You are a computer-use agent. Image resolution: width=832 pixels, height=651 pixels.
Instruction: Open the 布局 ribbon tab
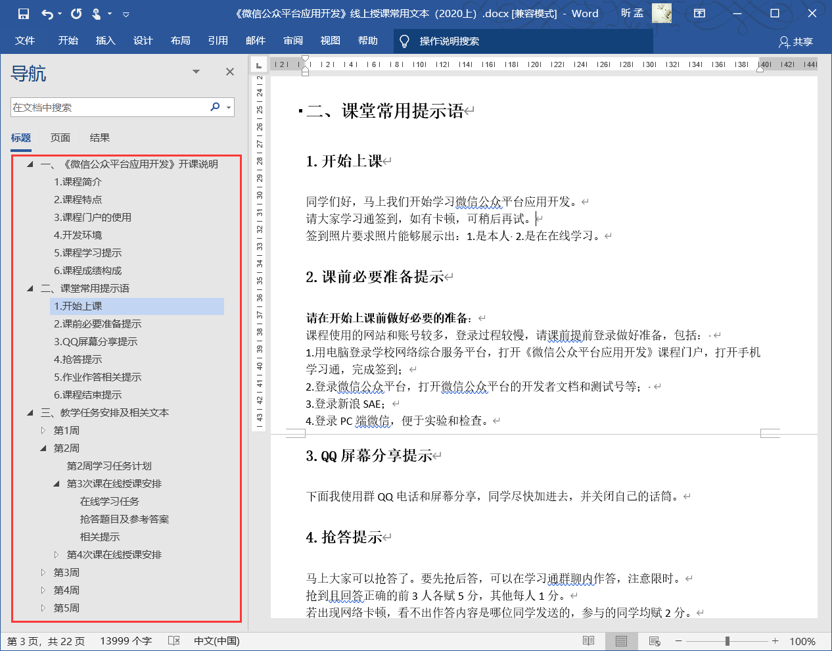tap(181, 41)
